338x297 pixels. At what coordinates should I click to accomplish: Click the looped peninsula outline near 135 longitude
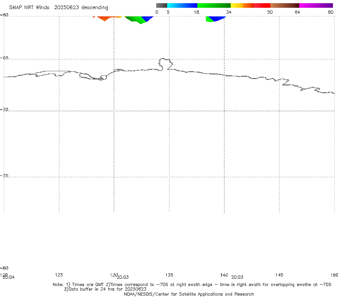(165, 64)
